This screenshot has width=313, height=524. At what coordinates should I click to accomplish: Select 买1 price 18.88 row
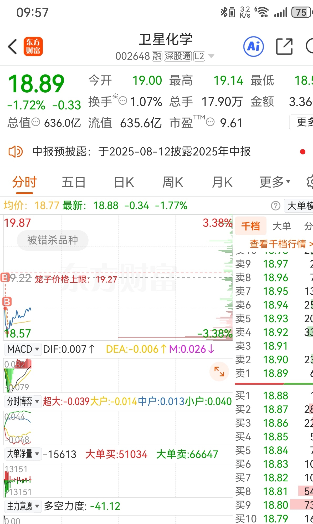pos(274,396)
